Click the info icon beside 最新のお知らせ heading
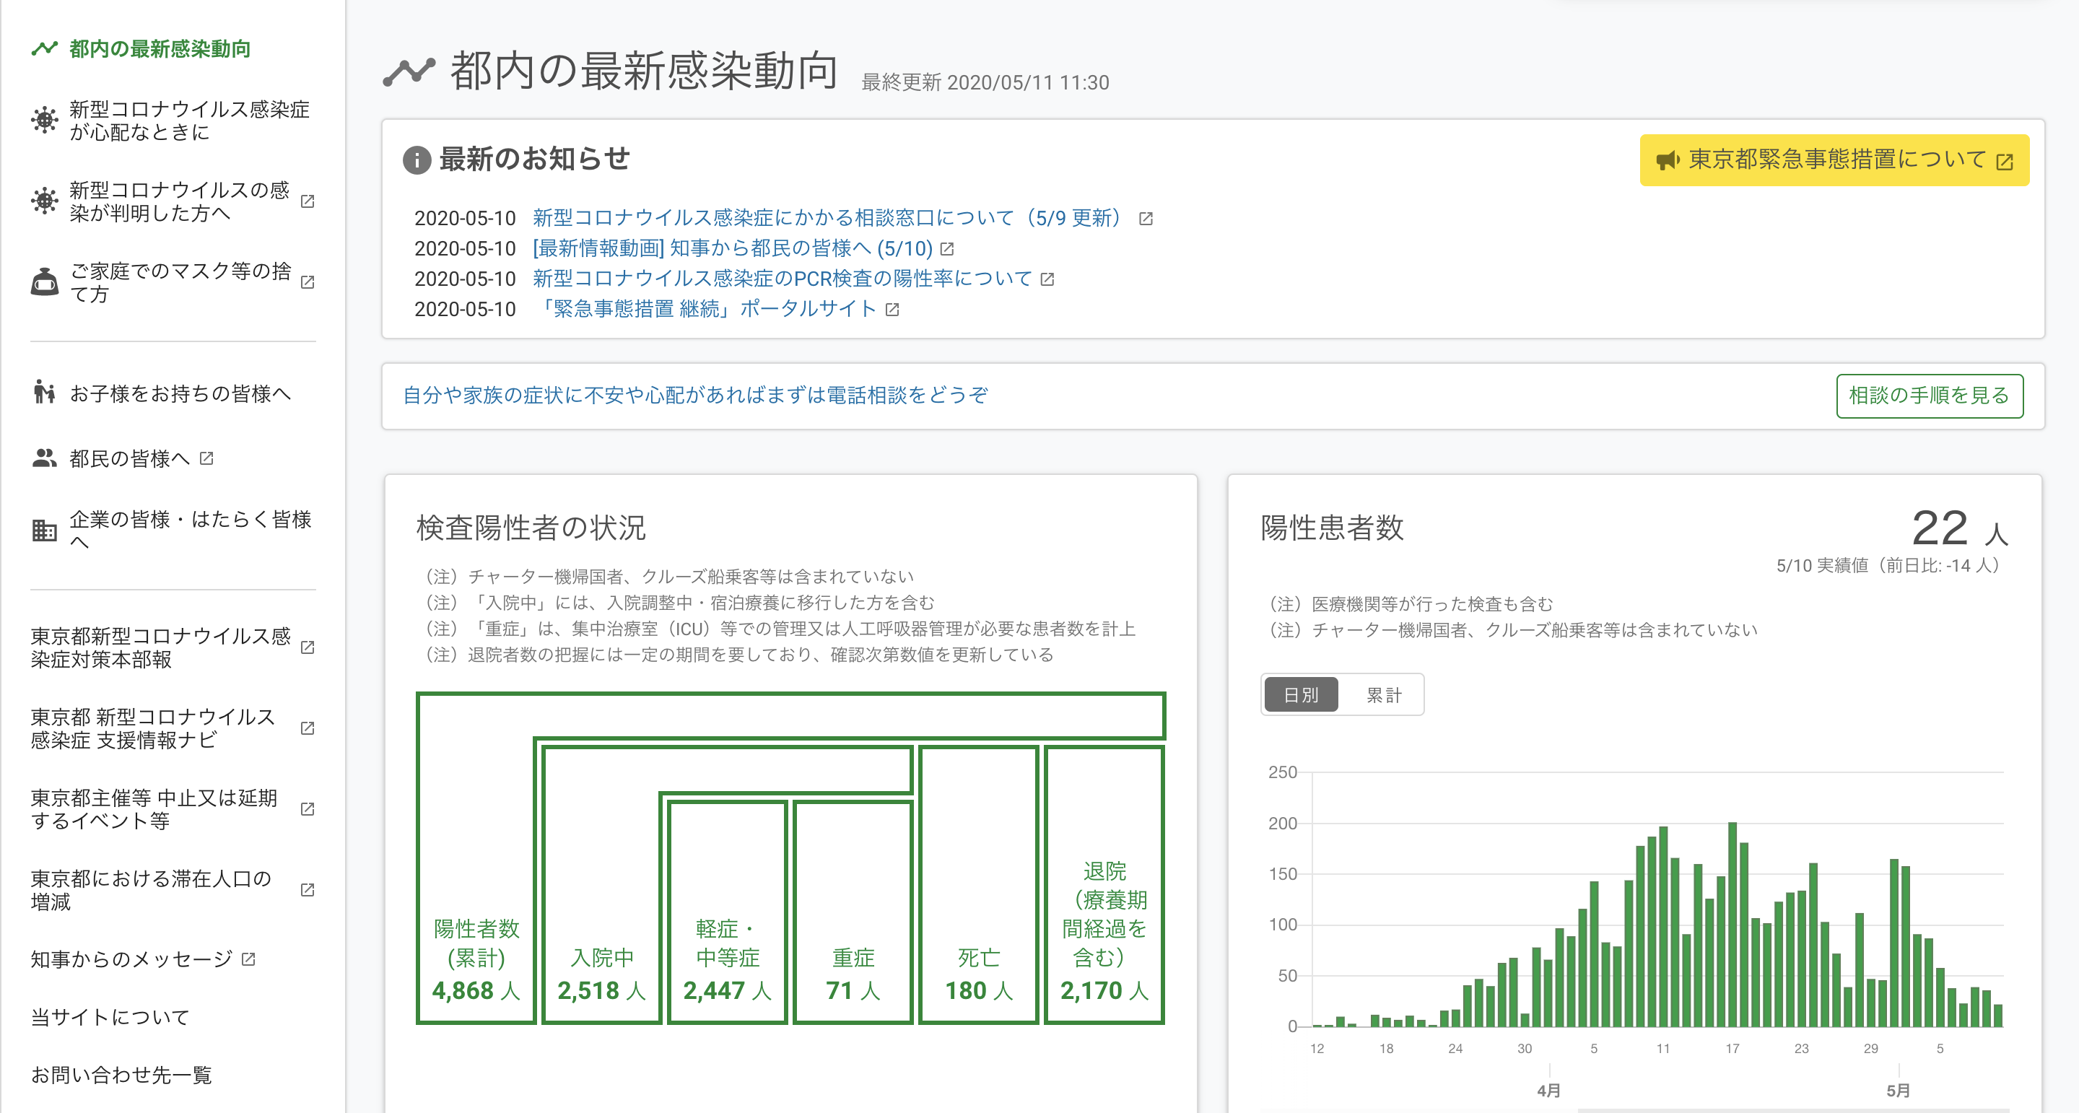This screenshot has height=1113, width=2079. pos(417,160)
